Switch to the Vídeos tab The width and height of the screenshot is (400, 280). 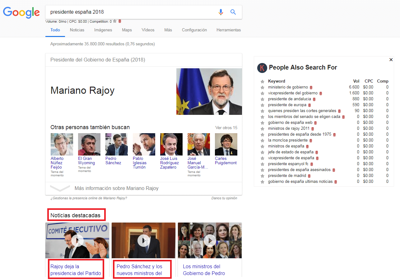148,30
